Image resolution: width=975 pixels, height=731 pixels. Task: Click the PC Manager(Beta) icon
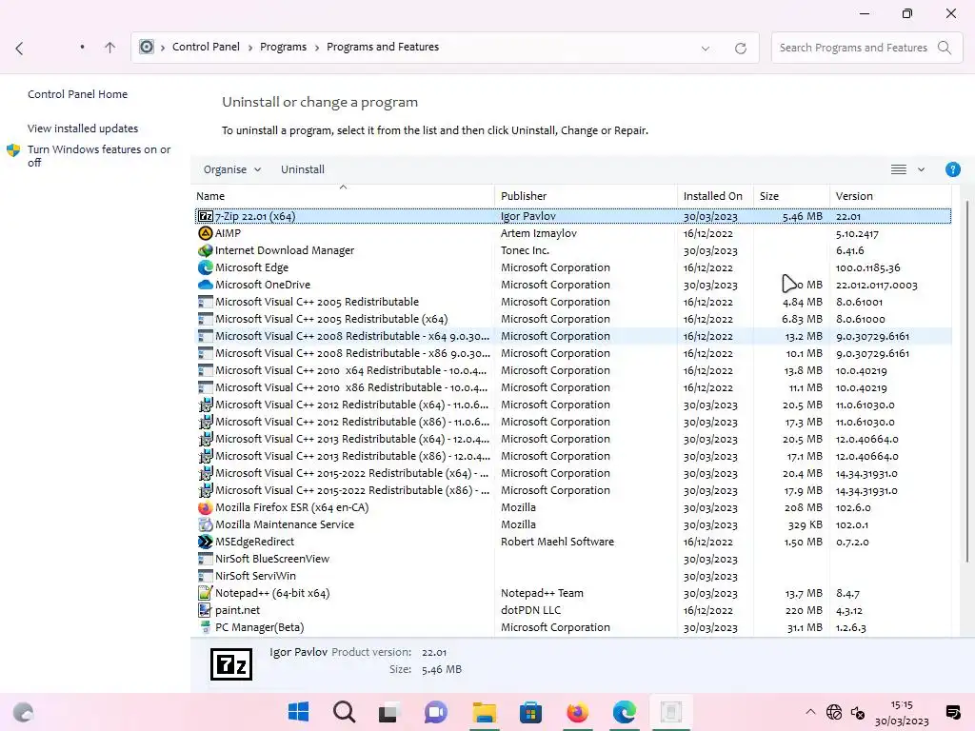click(x=206, y=627)
